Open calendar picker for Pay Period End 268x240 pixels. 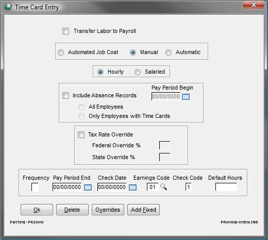(x=88, y=187)
